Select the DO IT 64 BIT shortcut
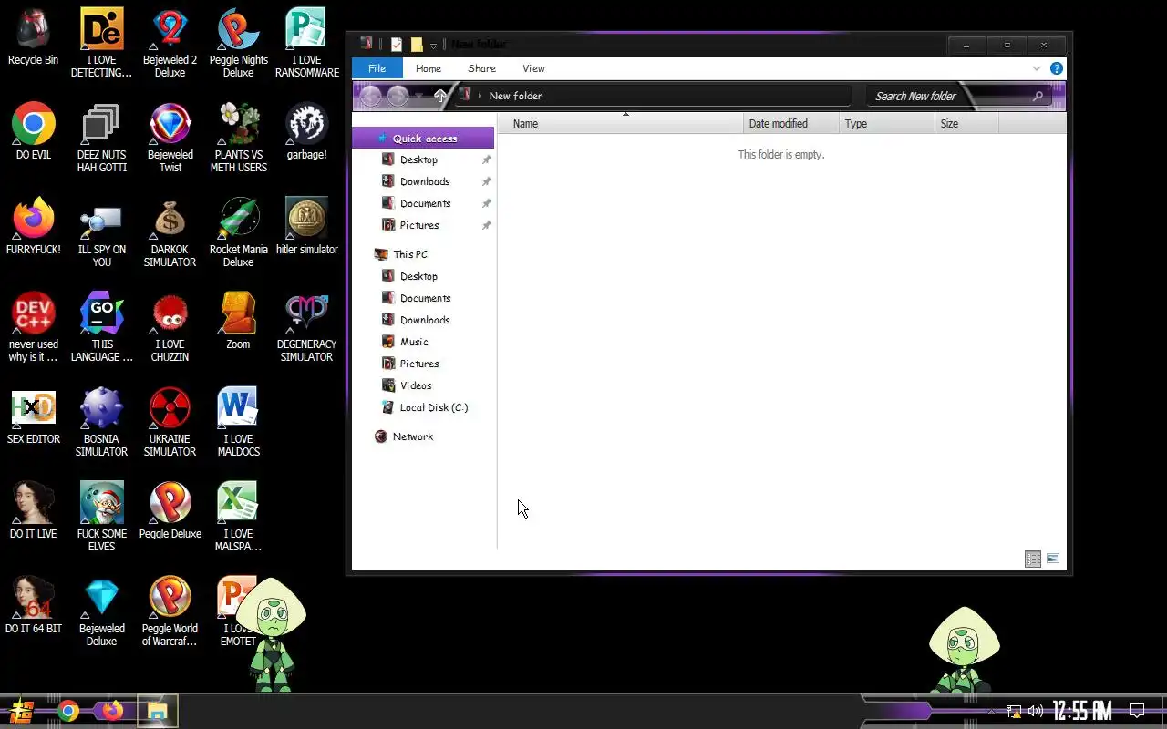The height and width of the screenshot is (729, 1167). (33, 606)
